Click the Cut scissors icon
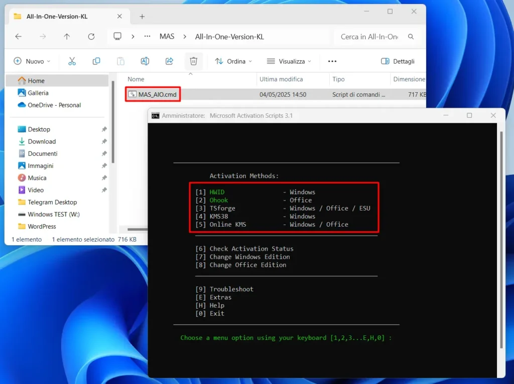 click(72, 61)
